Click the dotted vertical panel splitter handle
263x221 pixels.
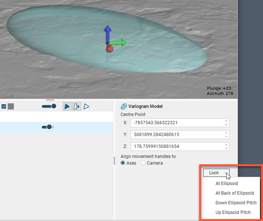tap(114, 161)
